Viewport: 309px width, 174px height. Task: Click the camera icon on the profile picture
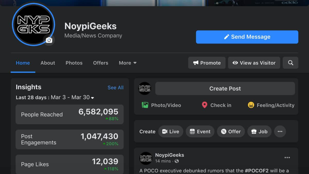pos(49,40)
